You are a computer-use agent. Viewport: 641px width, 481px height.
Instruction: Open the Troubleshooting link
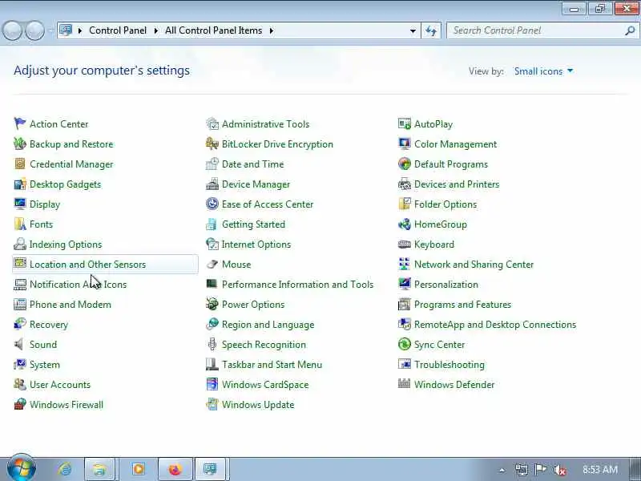click(x=450, y=365)
